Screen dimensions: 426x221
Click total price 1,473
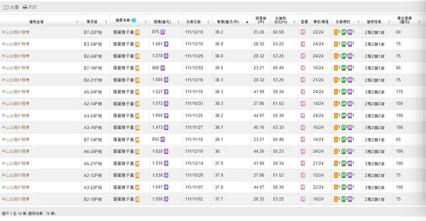(x=157, y=127)
